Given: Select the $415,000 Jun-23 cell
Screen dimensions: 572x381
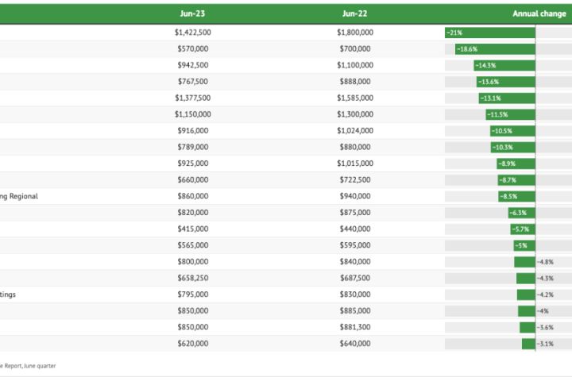Looking at the screenshot, I should pyautogui.click(x=193, y=229).
